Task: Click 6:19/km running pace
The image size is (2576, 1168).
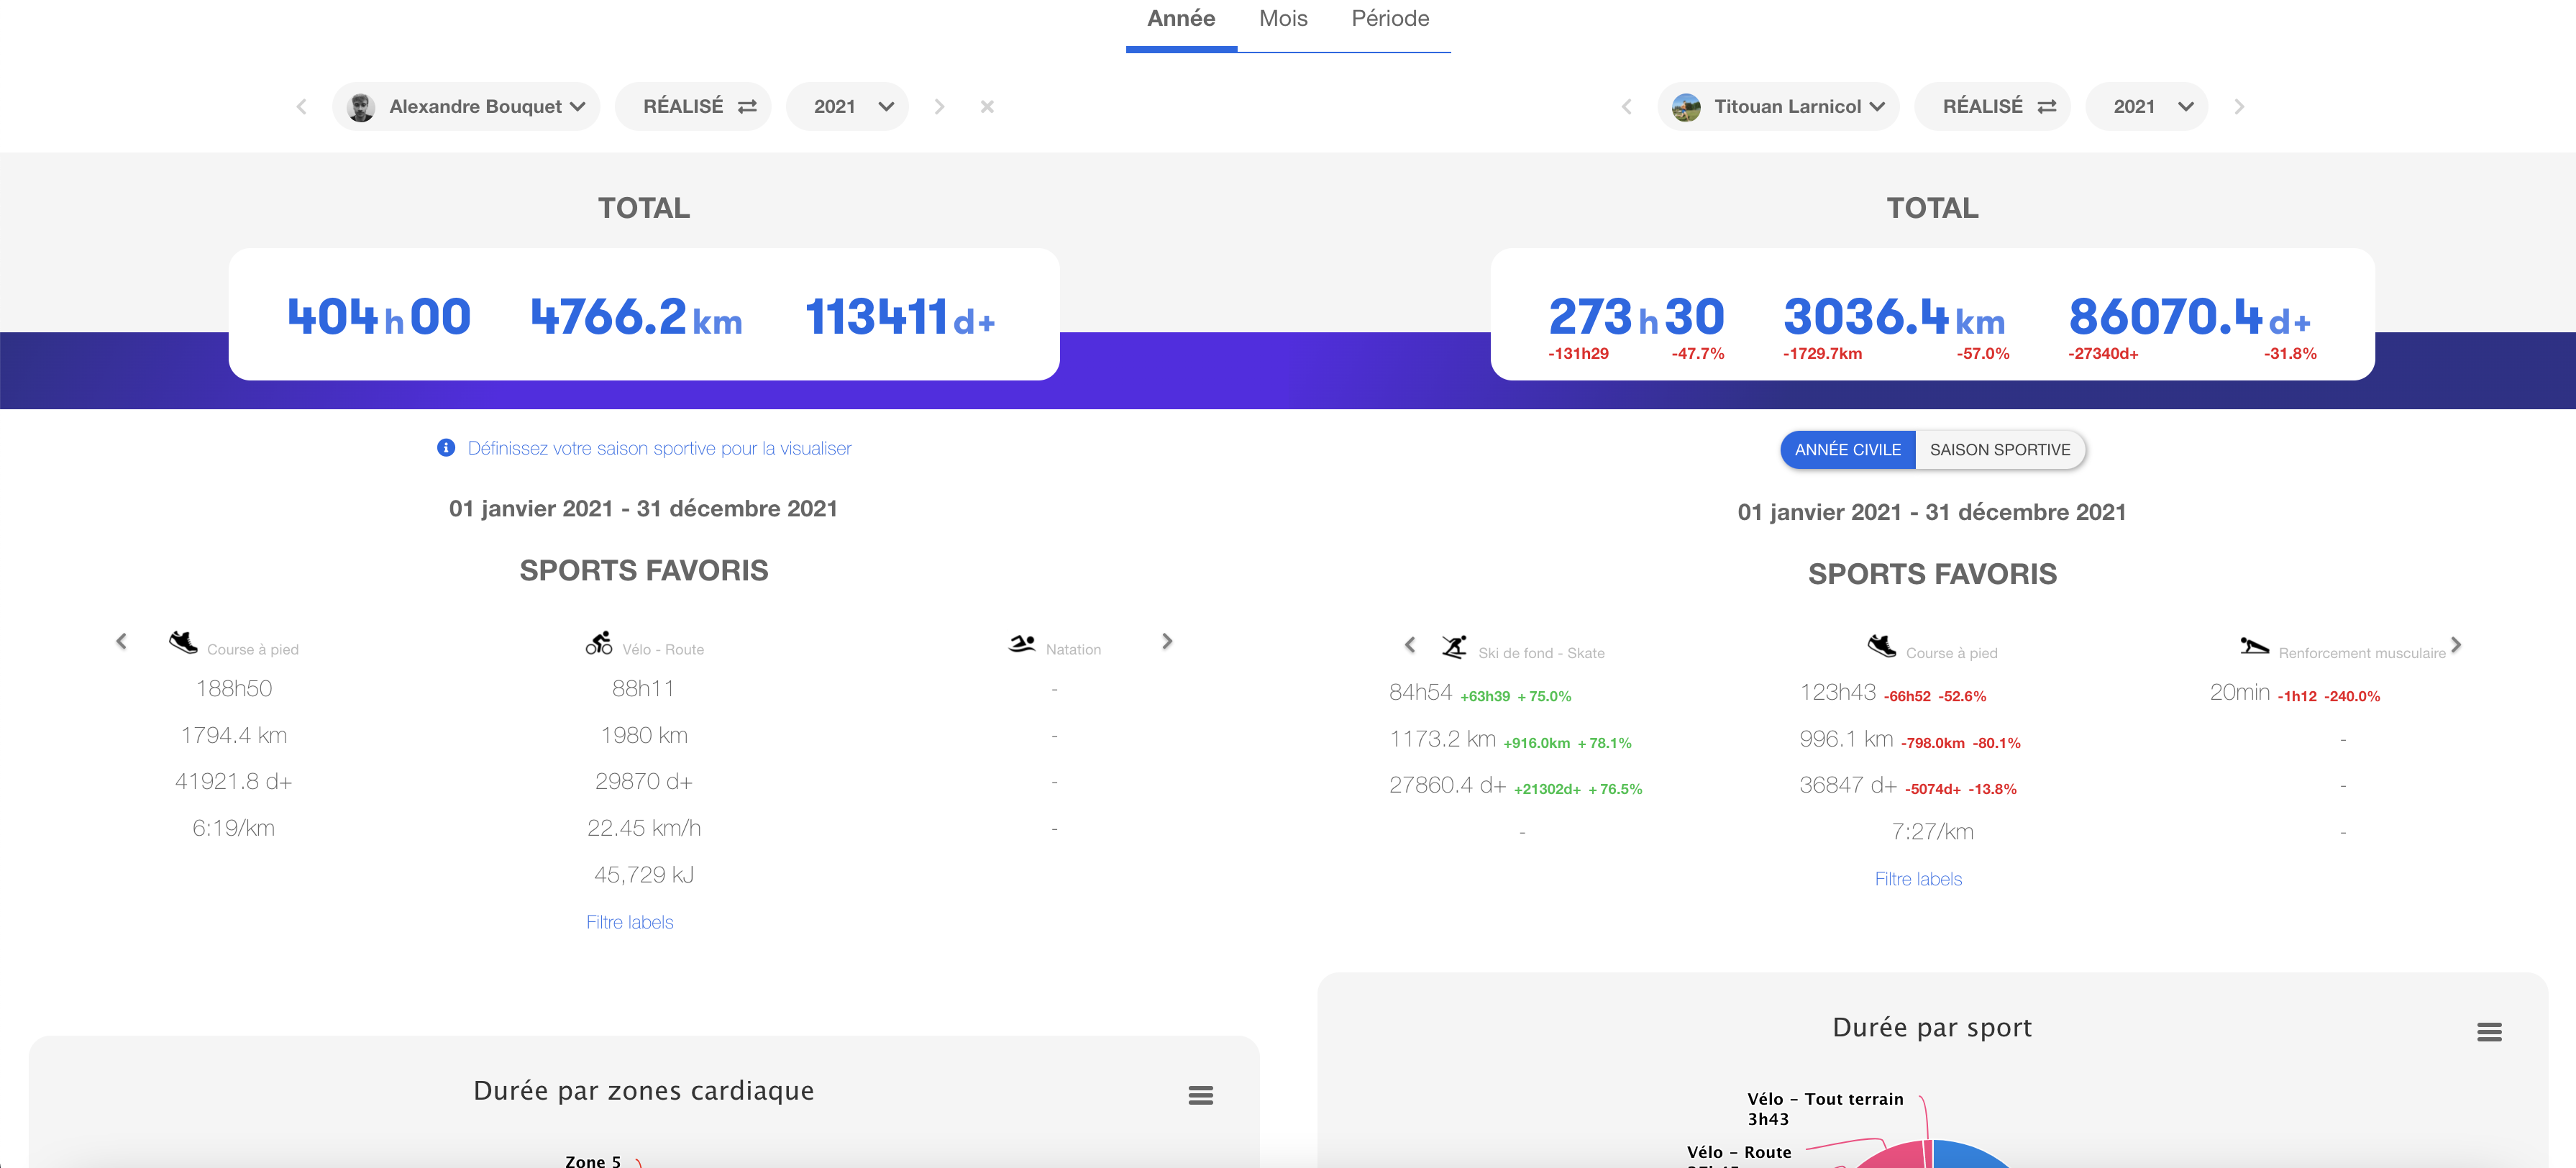Action: 234,828
